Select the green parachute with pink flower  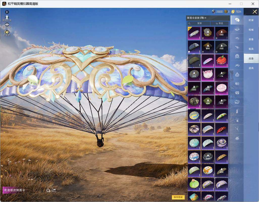[194, 184]
